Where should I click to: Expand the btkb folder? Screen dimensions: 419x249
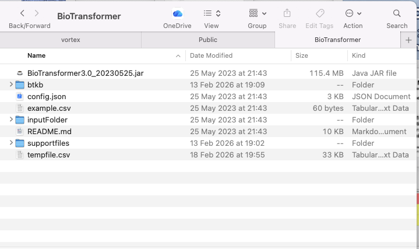pyautogui.click(x=11, y=85)
